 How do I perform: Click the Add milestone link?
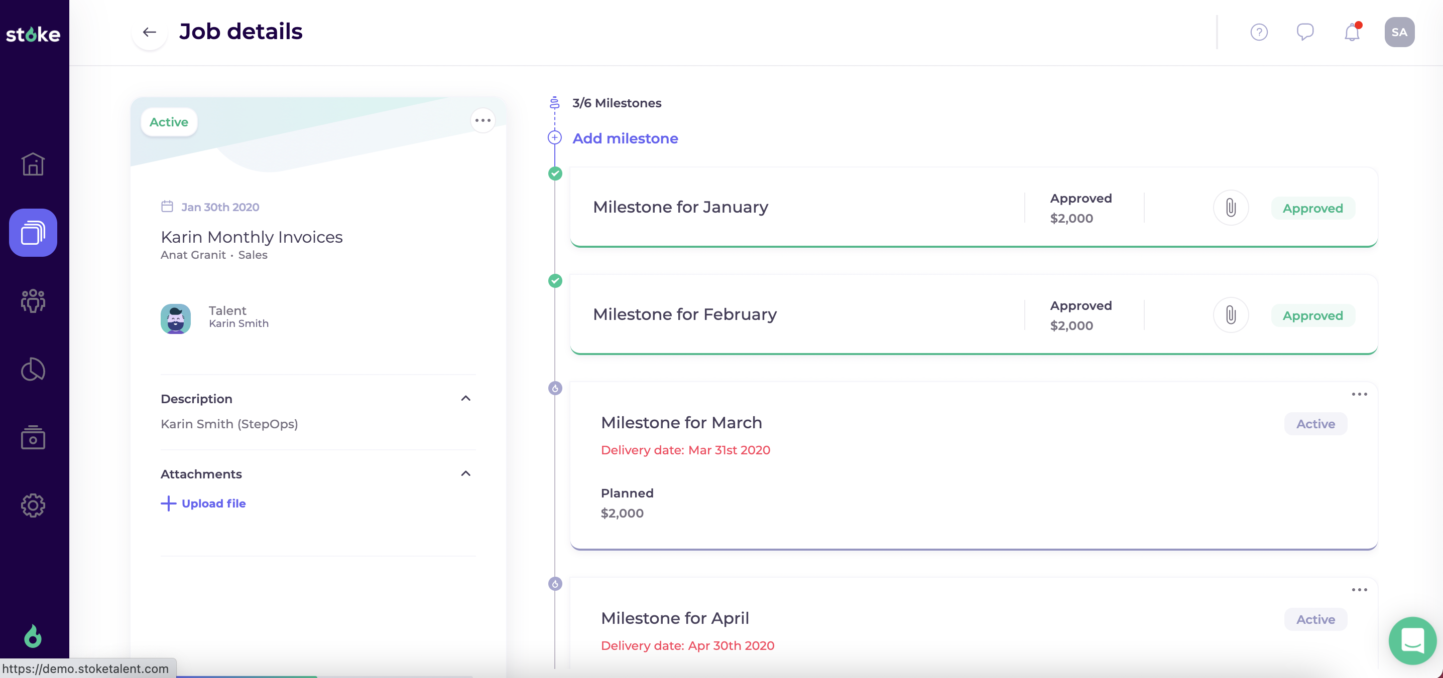click(625, 138)
